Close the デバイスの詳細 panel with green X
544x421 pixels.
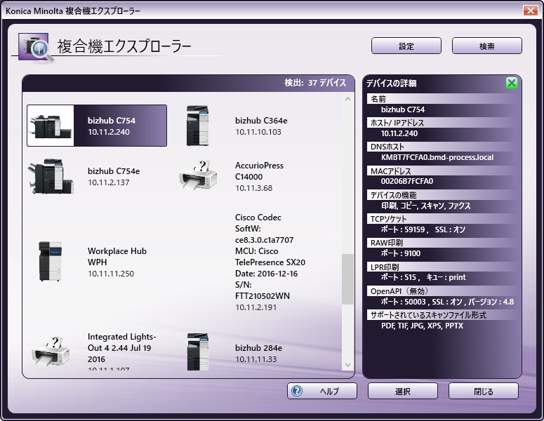512,83
